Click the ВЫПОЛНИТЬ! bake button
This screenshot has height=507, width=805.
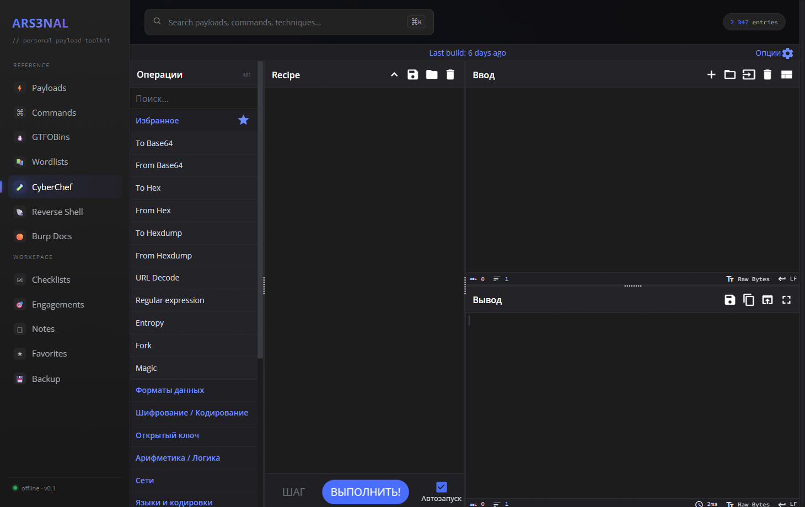[366, 492]
